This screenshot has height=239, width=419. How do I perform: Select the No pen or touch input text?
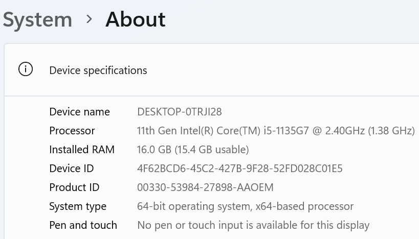pos(253,226)
